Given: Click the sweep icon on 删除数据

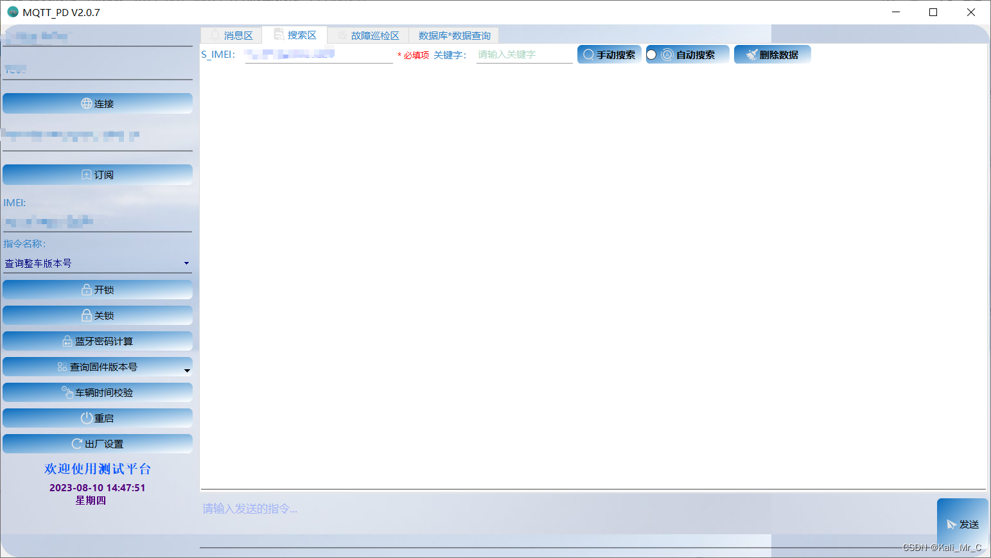Looking at the screenshot, I should [752, 54].
